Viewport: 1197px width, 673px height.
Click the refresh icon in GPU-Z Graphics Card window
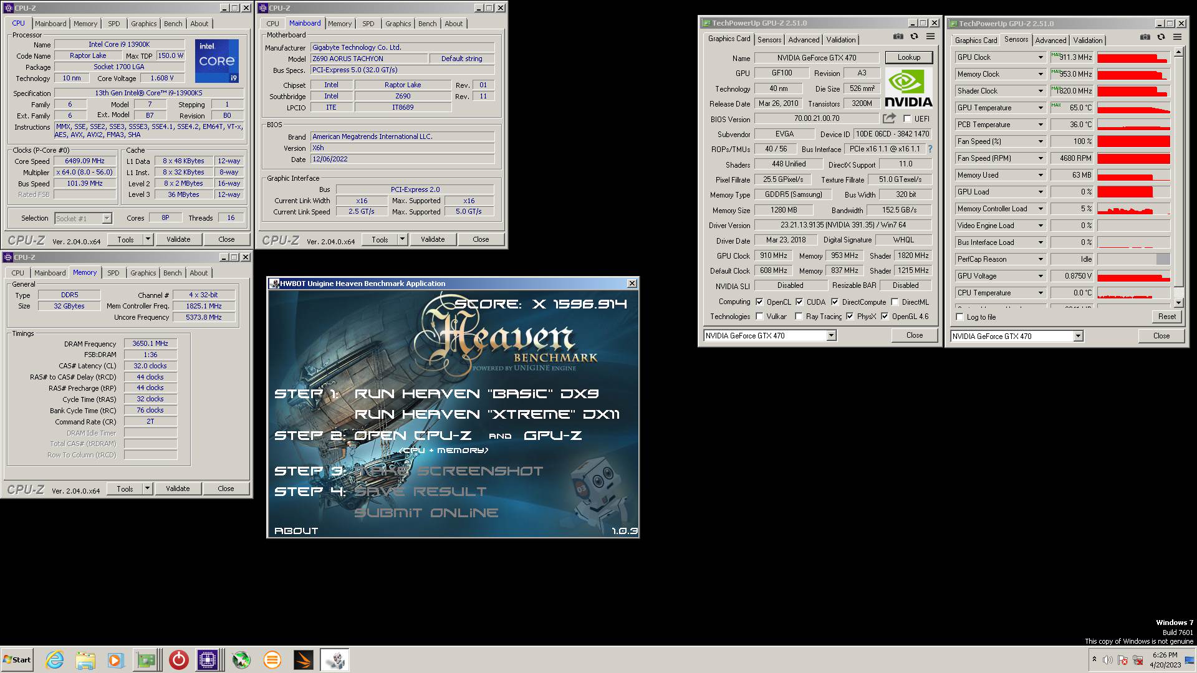(x=914, y=37)
